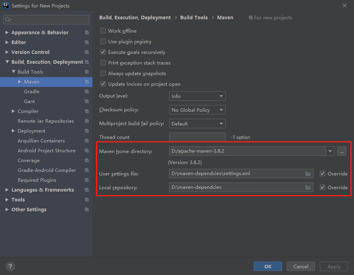Screen dimensions: 354x275
Task: Uncheck Update Incices on project open
Action: click(x=103, y=84)
